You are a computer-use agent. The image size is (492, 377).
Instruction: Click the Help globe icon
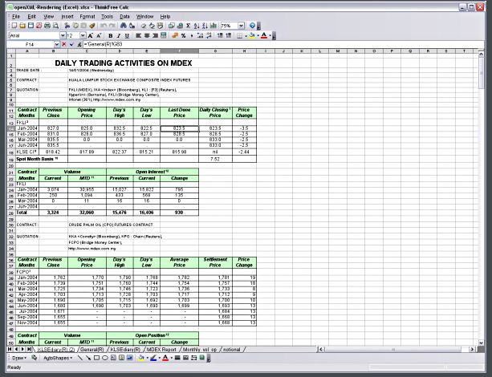tap(252, 26)
